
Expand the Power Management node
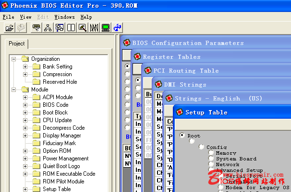[x=25, y=158]
